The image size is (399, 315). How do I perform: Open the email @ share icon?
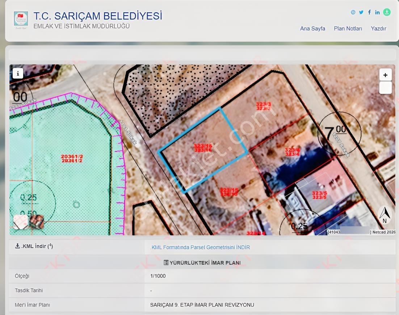353,12
